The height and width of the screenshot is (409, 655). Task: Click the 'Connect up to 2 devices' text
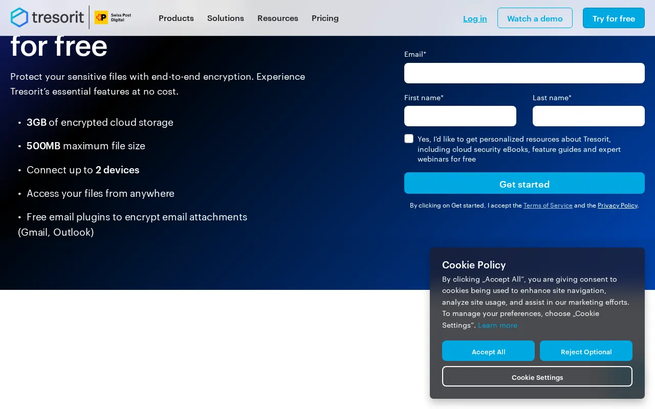coord(83,170)
